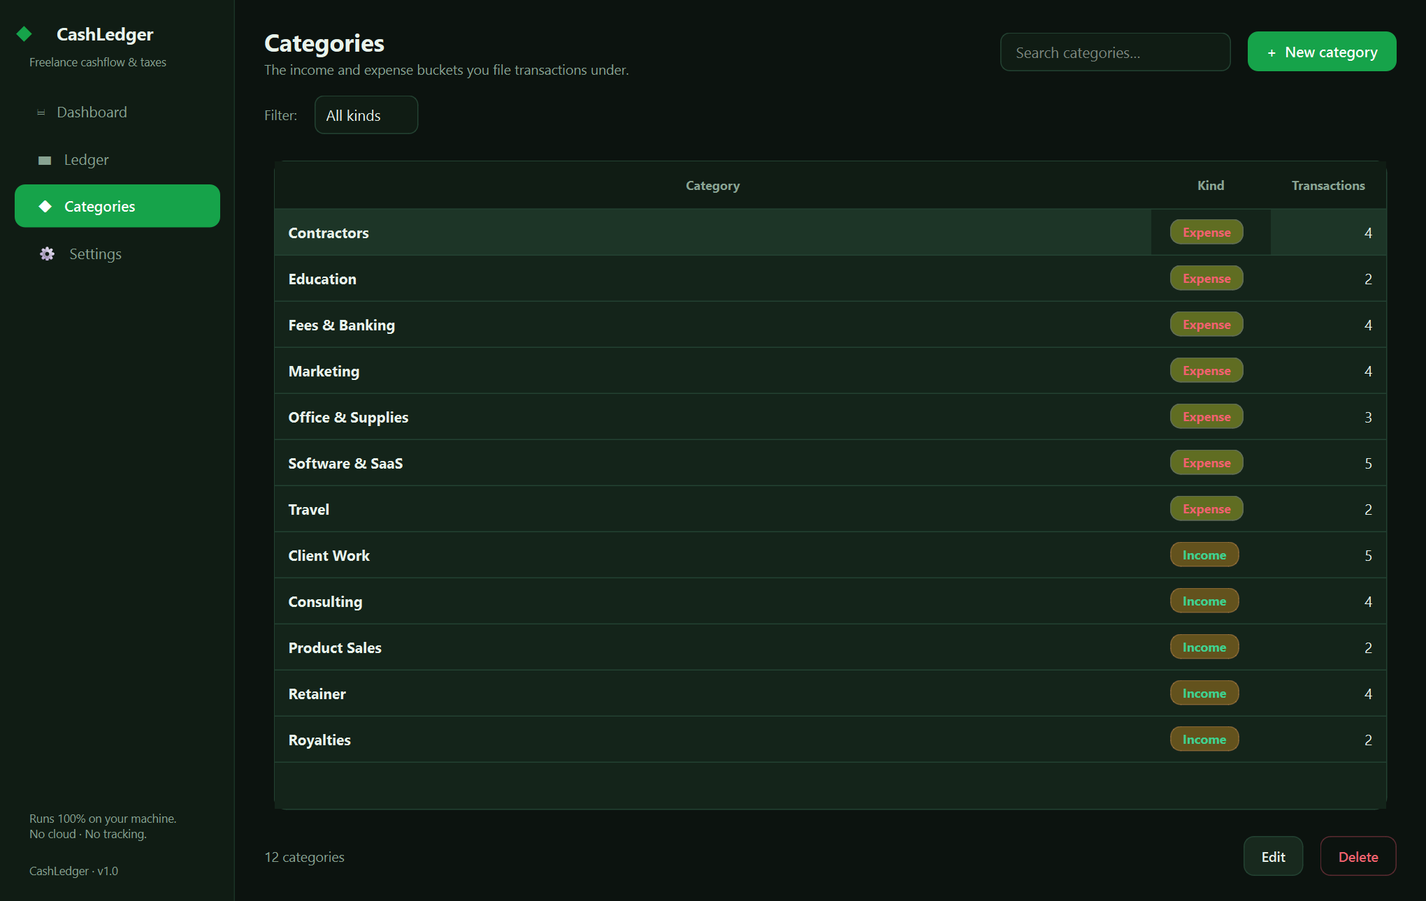Image resolution: width=1426 pixels, height=901 pixels.
Task: Sort by the Category column header
Action: coord(712,185)
